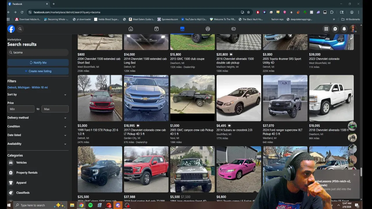Open Sporeworks.com bookmark
The height and width of the screenshot is (209, 372).
[168, 19]
